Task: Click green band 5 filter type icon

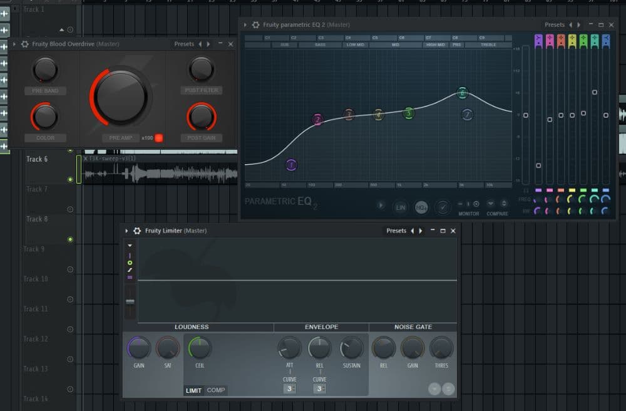Action: click(583, 40)
